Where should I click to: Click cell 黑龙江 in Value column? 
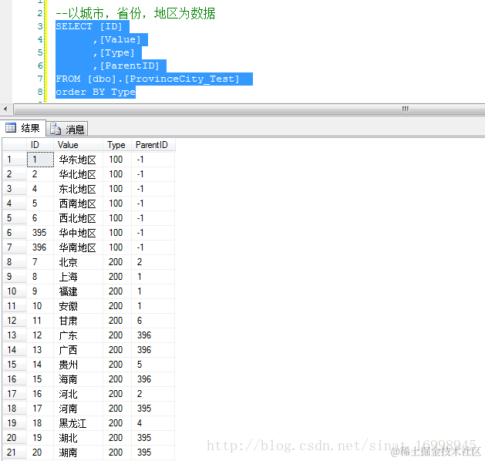(78, 423)
